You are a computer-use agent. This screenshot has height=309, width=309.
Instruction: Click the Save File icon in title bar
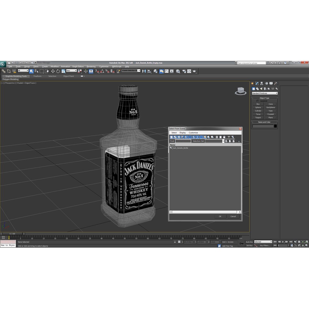click(17, 63)
